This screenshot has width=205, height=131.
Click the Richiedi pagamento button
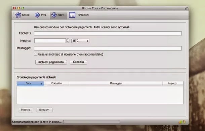(51, 62)
